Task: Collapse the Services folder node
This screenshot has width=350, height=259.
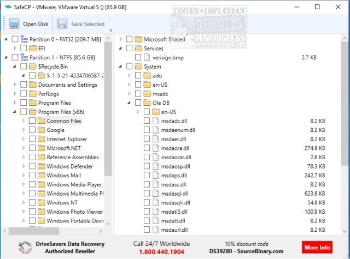Action: pyautogui.click(x=120, y=49)
